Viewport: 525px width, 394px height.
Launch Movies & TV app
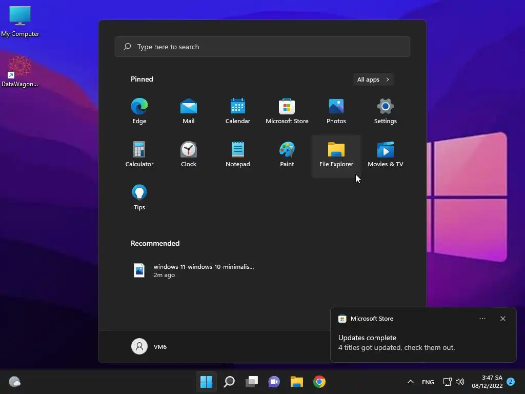click(386, 154)
